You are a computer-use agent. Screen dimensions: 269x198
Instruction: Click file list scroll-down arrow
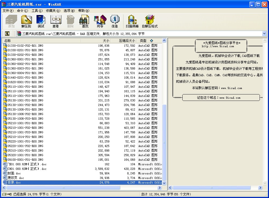[x=164, y=183]
